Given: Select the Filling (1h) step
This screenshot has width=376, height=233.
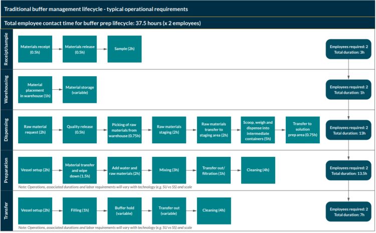Looking at the screenshot, I should click(80, 211).
